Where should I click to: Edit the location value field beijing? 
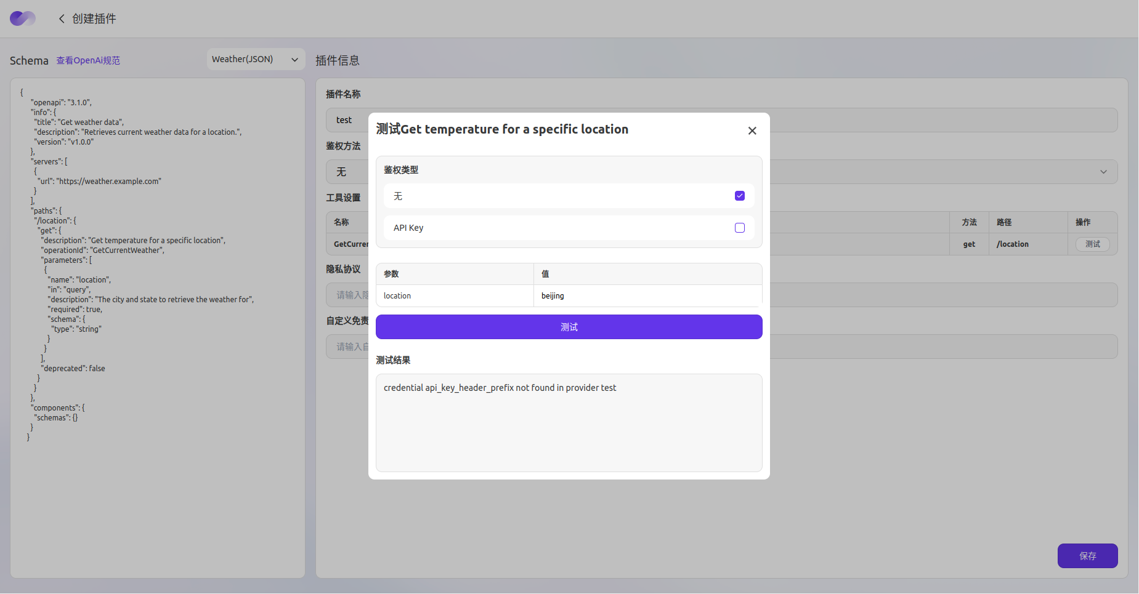click(647, 296)
